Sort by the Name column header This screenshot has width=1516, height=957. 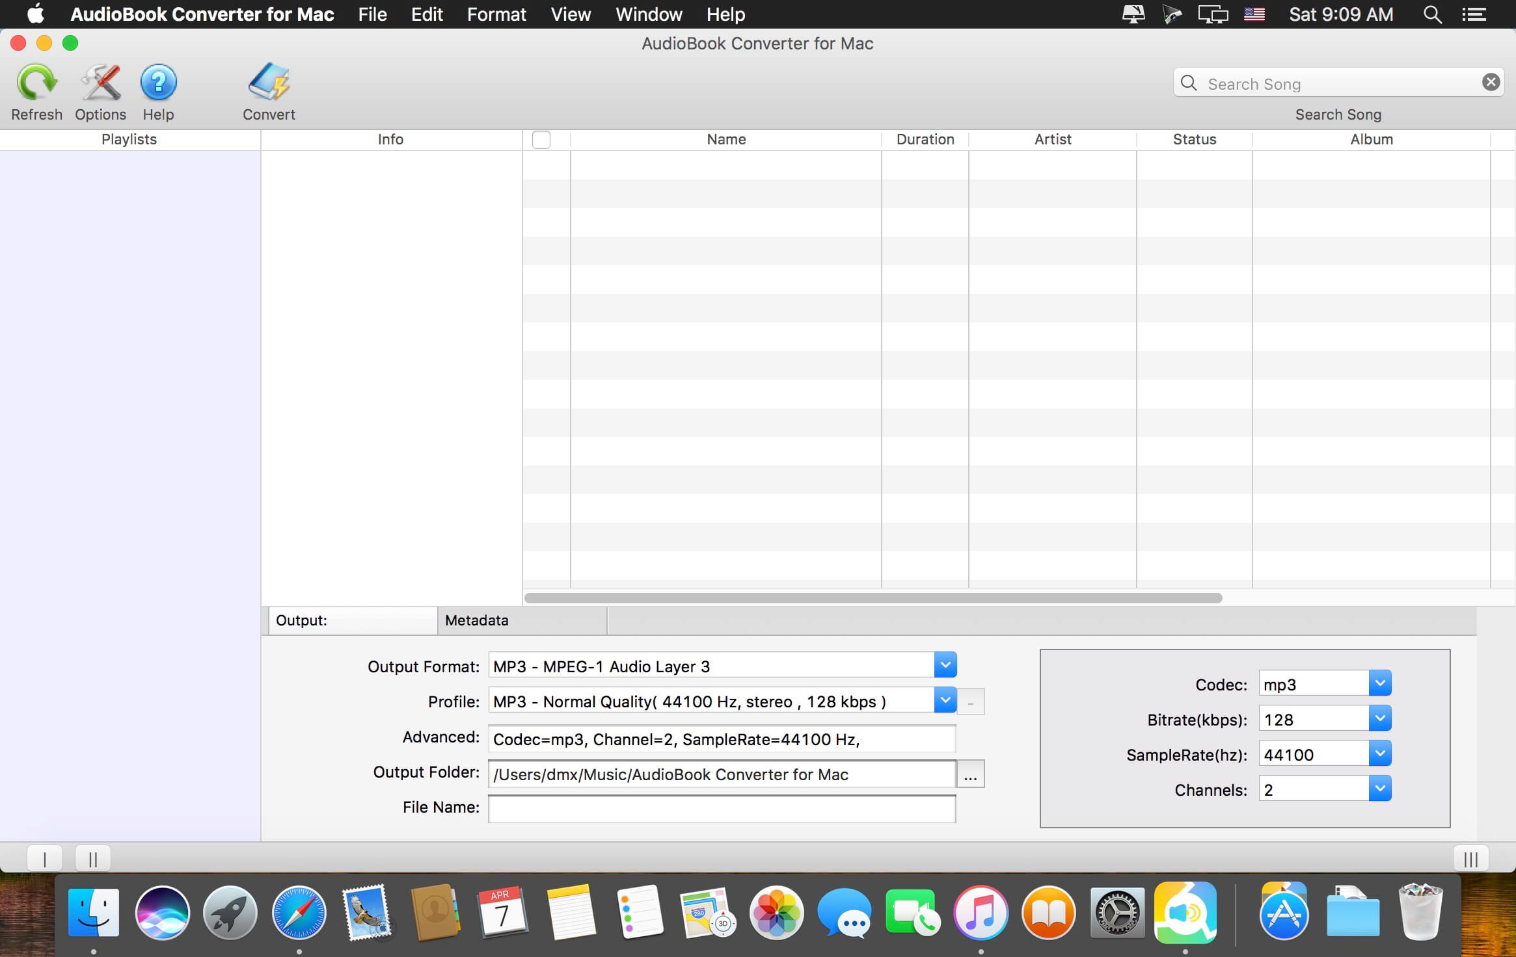pos(726,140)
